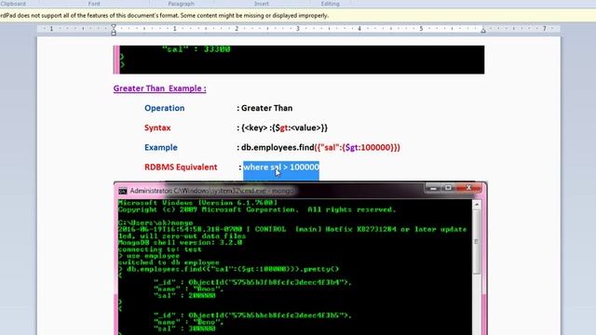Click the embedded console's maximize button

(x=448, y=188)
